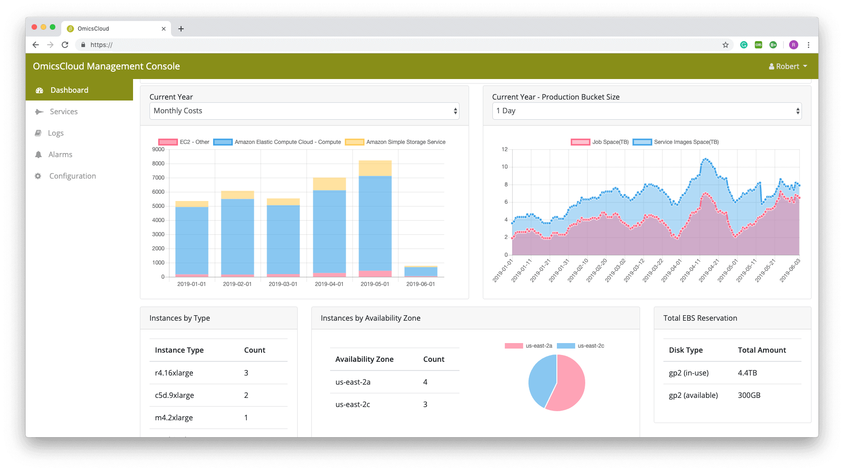Select the OmicsCloud browser tab

(x=116, y=29)
